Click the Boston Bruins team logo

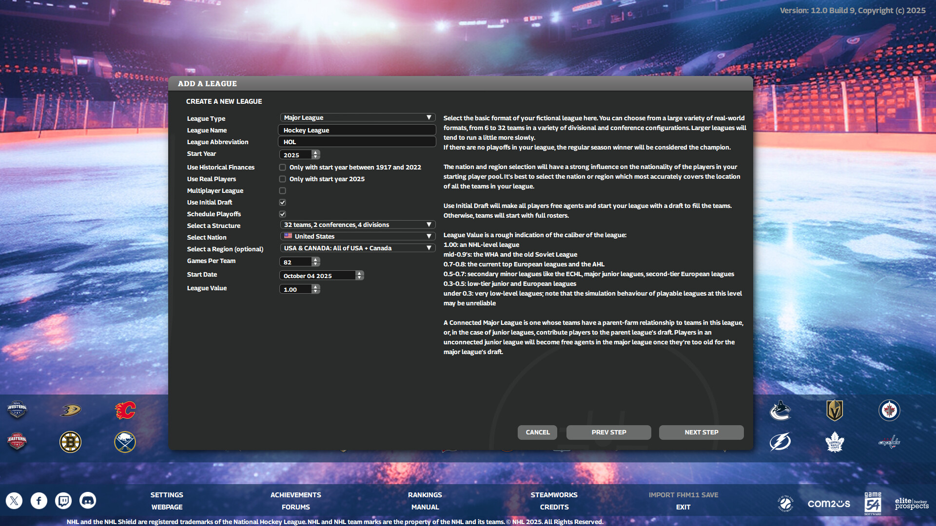tap(70, 442)
